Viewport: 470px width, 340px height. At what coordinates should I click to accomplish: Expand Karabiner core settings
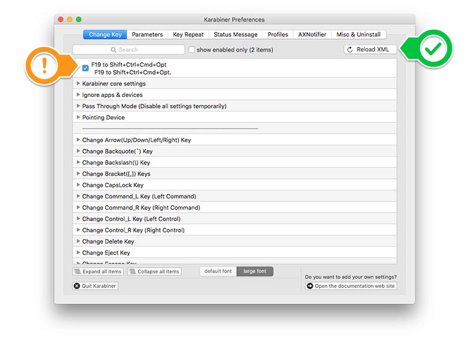pos(78,83)
